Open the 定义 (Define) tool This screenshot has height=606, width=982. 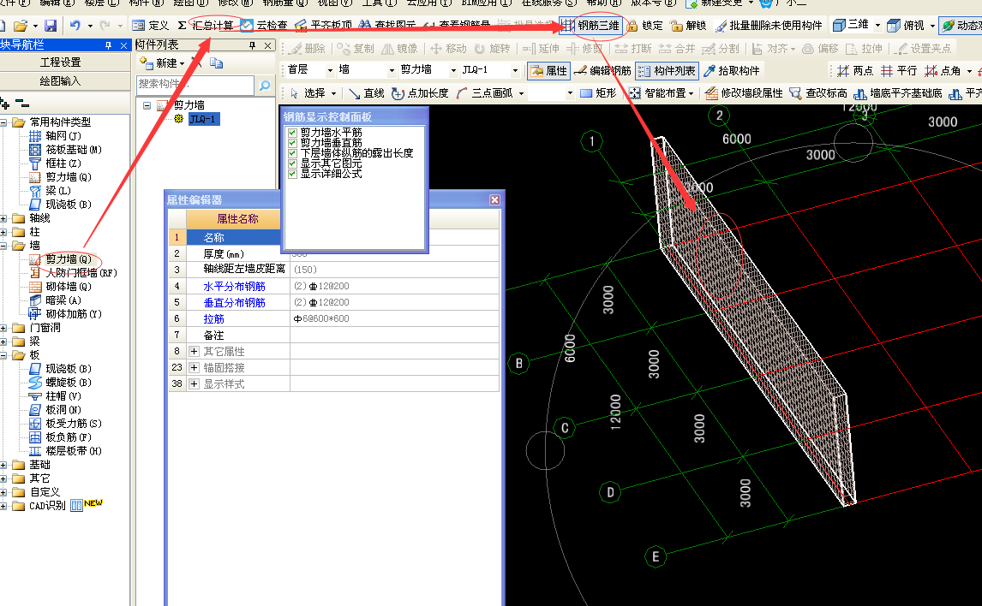click(151, 26)
